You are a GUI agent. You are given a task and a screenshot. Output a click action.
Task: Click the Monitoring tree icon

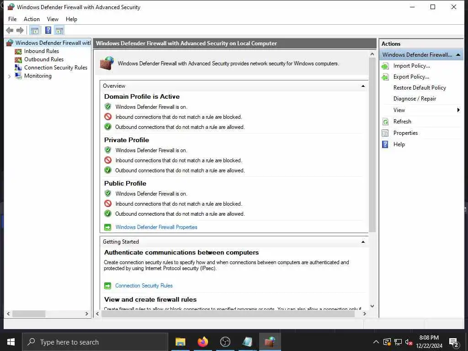coord(18,76)
